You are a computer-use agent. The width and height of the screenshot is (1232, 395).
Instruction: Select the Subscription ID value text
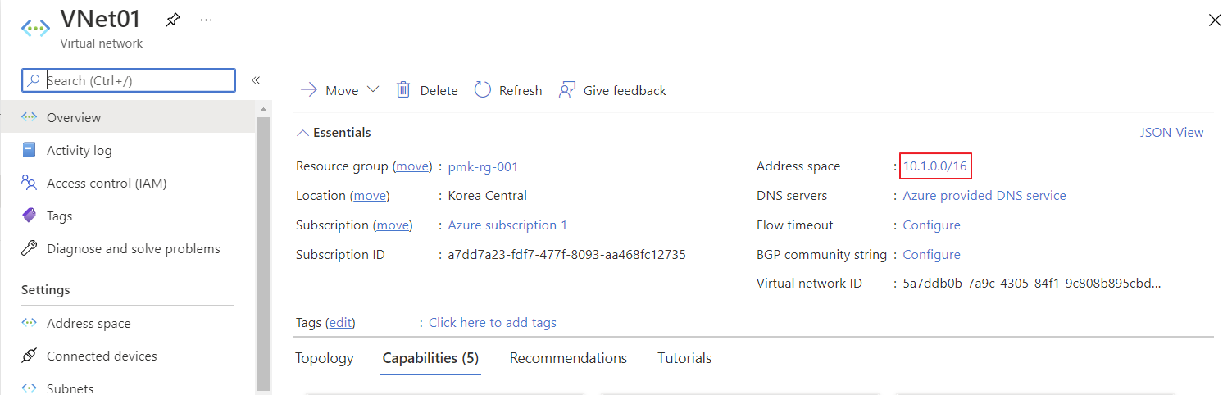566,255
